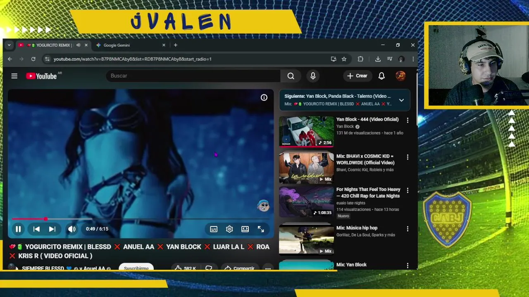
Task: Mute the video using the speaker icon
Action: point(72,229)
